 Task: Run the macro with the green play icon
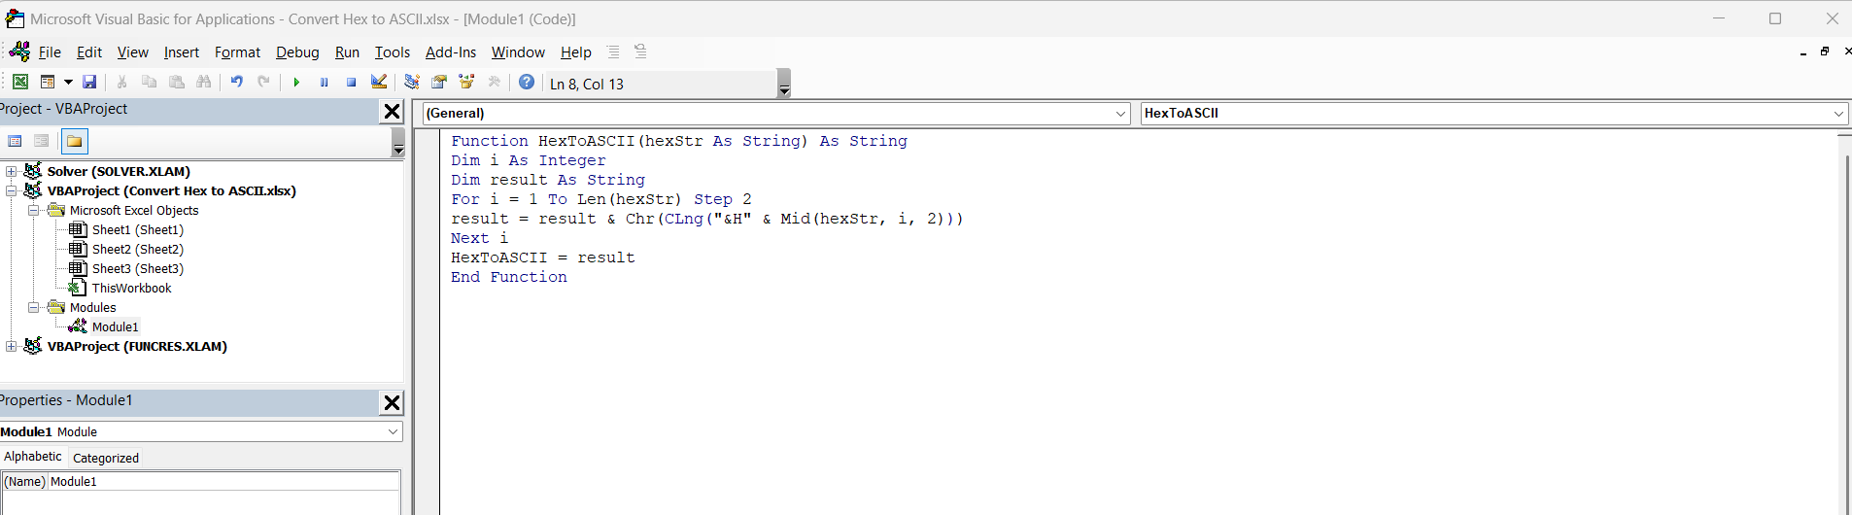pos(296,83)
